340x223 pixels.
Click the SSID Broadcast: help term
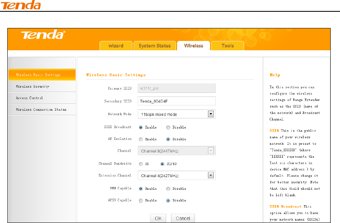coord(286,206)
